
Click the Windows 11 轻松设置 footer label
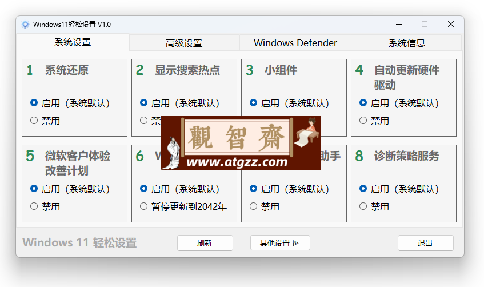point(79,243)
